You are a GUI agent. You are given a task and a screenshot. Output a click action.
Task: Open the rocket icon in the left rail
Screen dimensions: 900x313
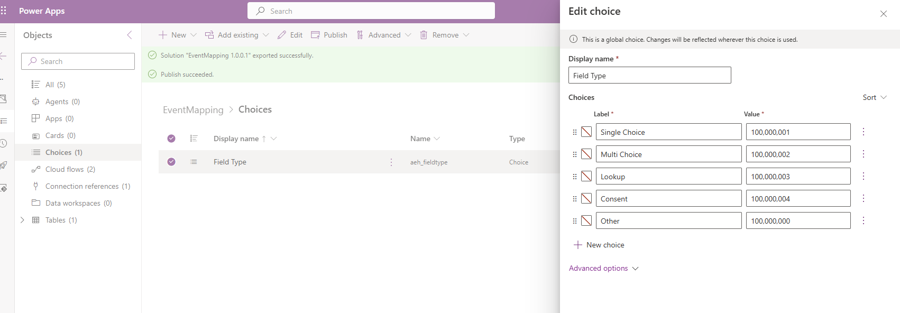[x=3, y=165]
